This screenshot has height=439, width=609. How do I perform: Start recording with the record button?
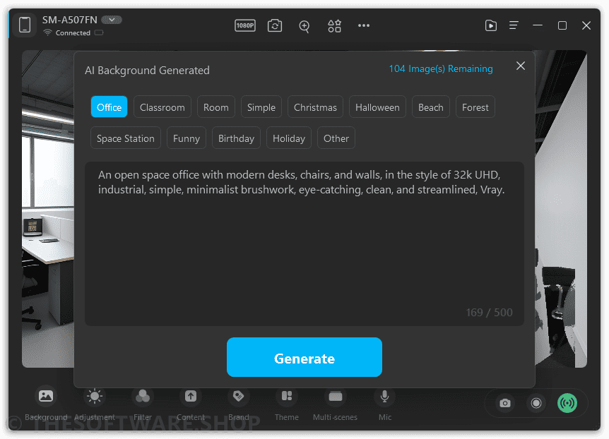click(536, 403)
